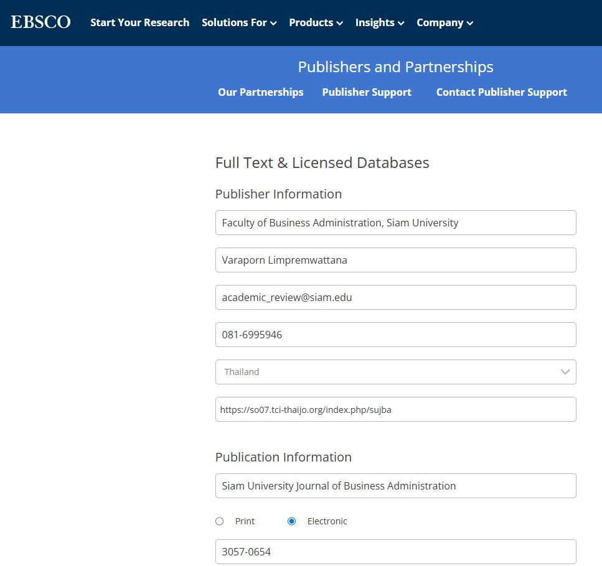Click the EBSCO logo
602x566 pixels.
40,22
